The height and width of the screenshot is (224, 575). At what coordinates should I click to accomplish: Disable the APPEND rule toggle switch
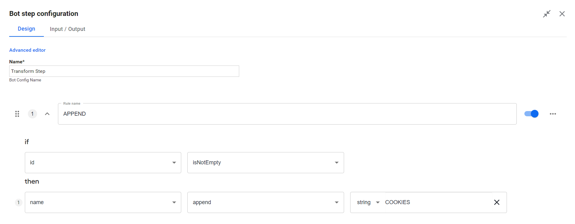click(531, 114)
